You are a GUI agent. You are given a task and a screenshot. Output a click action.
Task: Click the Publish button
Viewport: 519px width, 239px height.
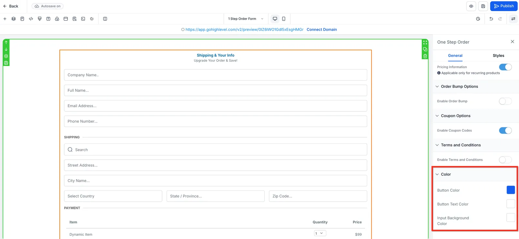coord(504,6)
